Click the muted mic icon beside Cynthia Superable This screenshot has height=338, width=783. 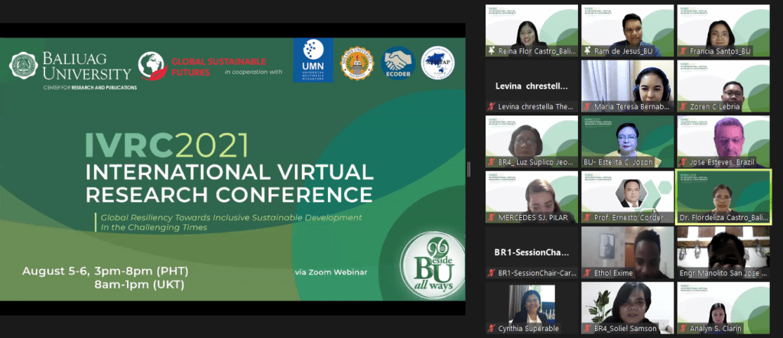coord(492,329)
